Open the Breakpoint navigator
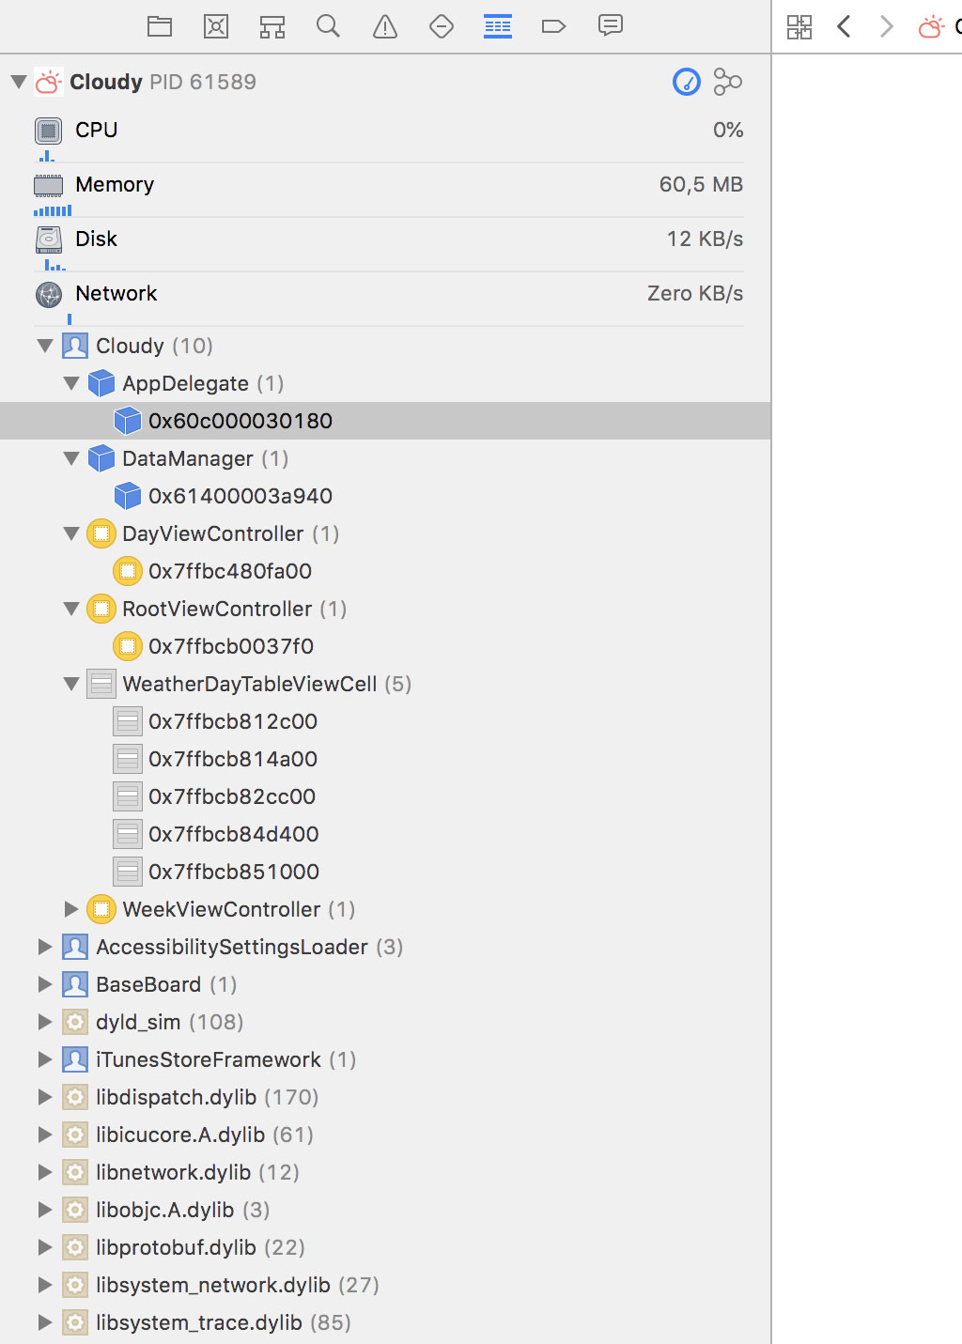This screenshot has height=1344, width=962. pyautogui.click(x=554, y=26)
